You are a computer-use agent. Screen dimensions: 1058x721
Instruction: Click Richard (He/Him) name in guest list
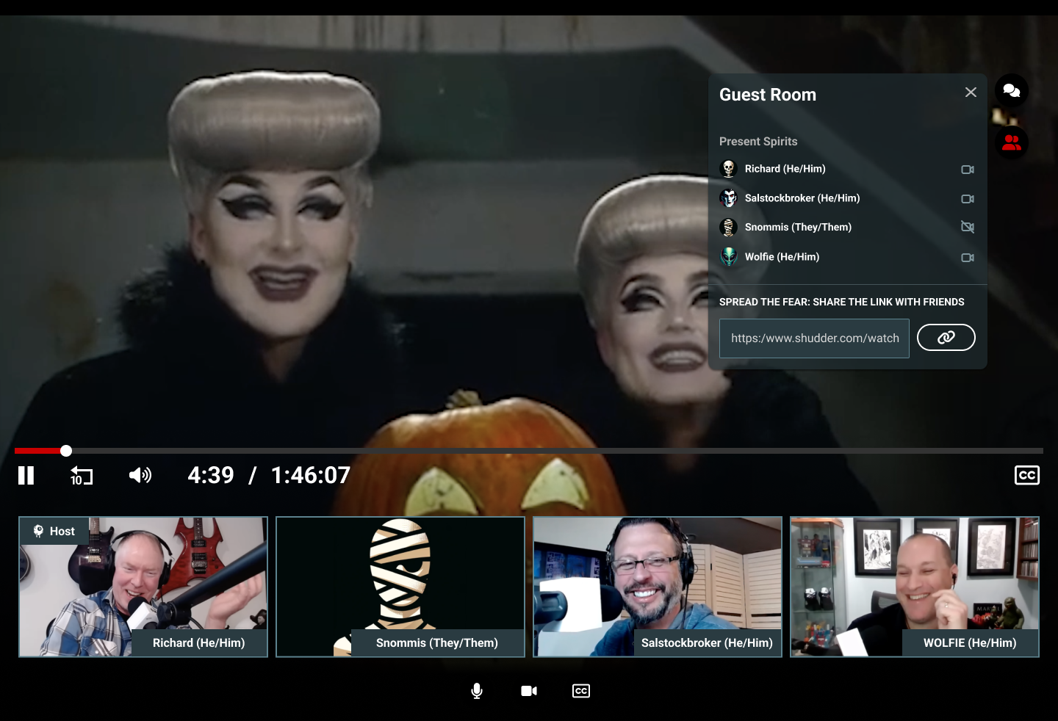click(785, 169)
